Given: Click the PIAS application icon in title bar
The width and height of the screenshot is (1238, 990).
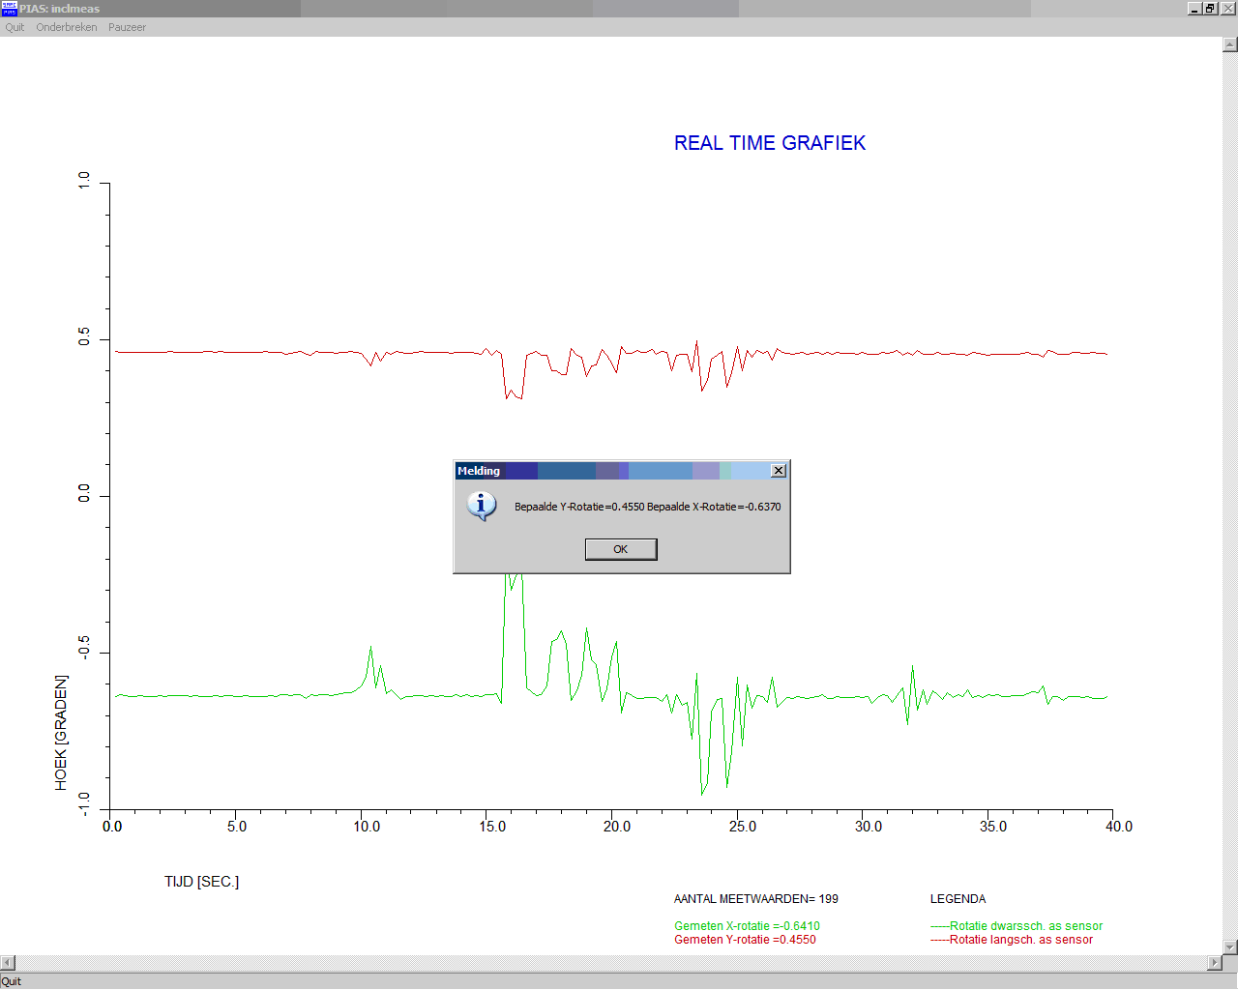Looking at the screenshot, I should click(9, 9).
